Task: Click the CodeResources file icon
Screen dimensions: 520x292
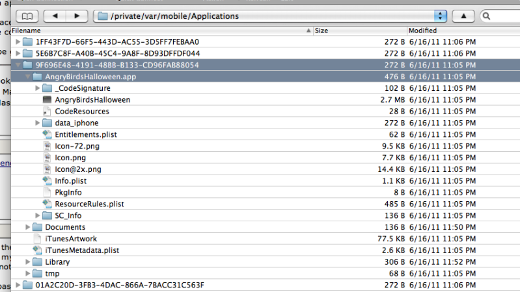Action: (47, 112)
